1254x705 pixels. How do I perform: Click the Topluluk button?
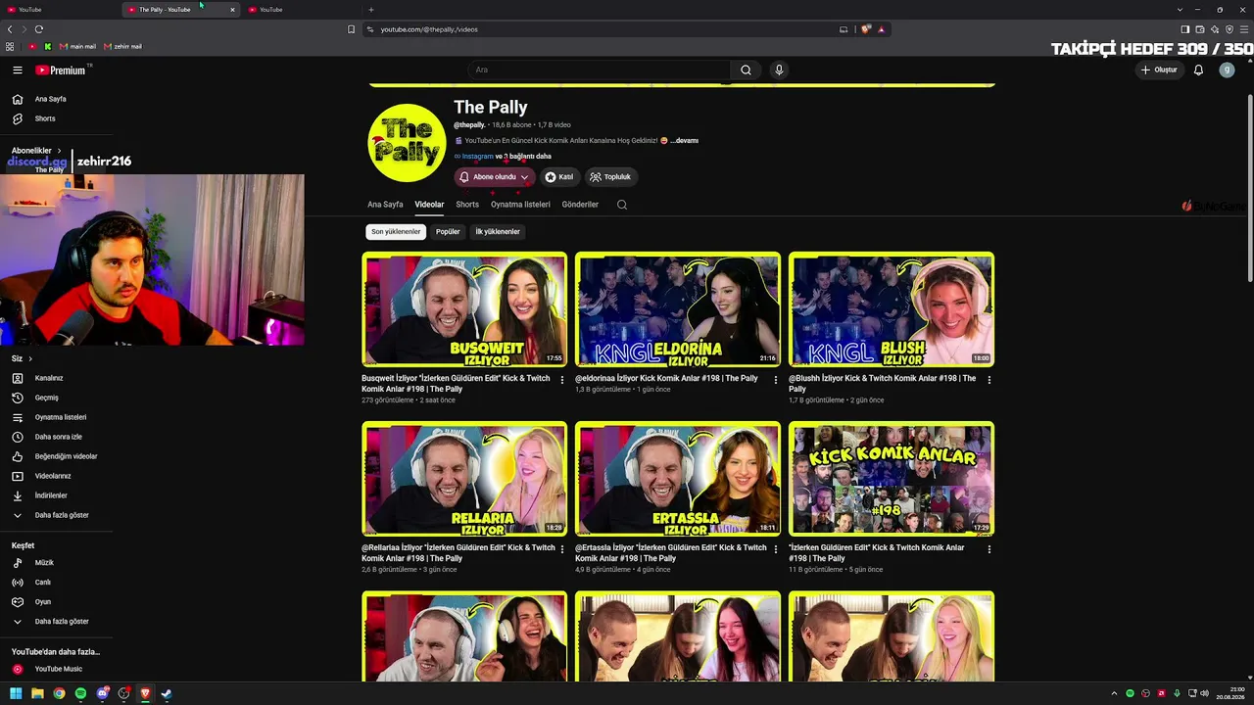[610, 177]
